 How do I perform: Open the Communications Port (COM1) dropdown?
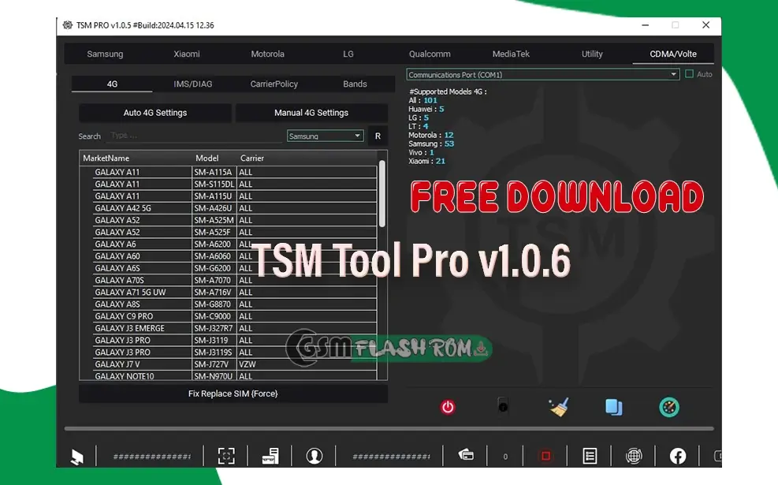(542, 73)
